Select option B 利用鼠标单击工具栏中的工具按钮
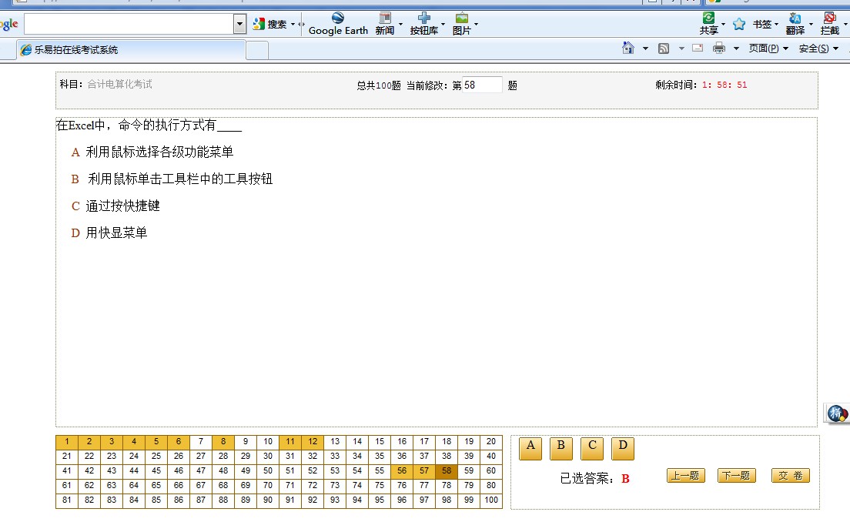The height and width of the screenshot is (522, 850). point(172,179)
